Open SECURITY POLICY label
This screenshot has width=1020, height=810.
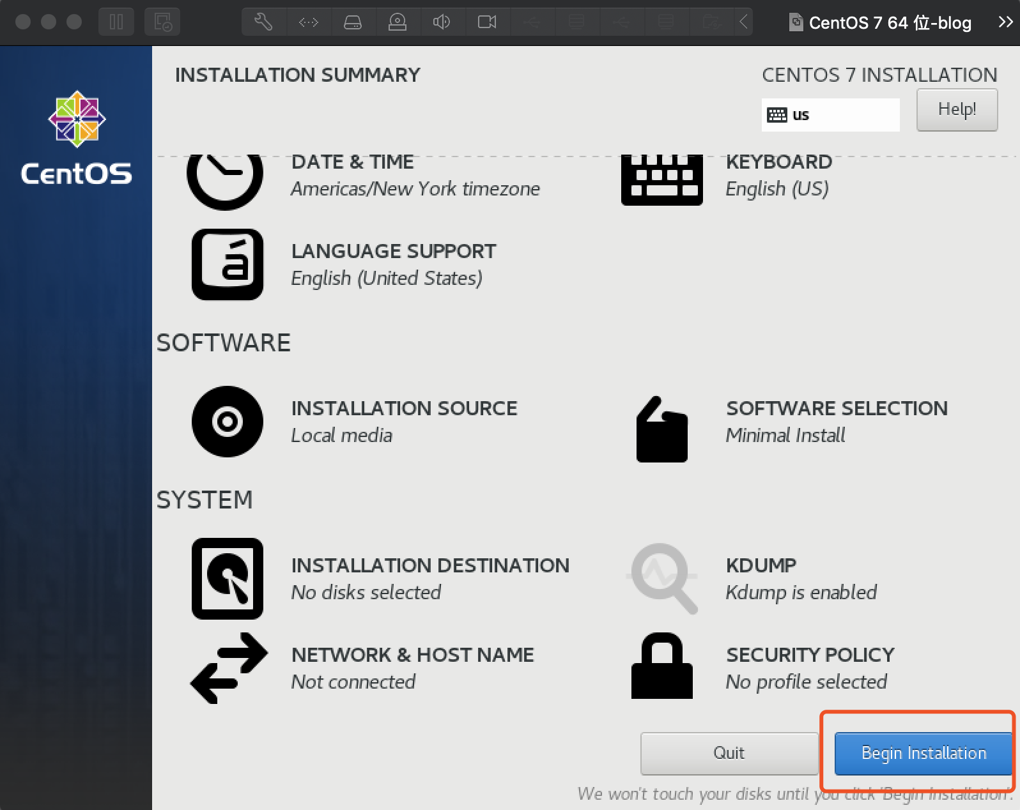[810, 655]
